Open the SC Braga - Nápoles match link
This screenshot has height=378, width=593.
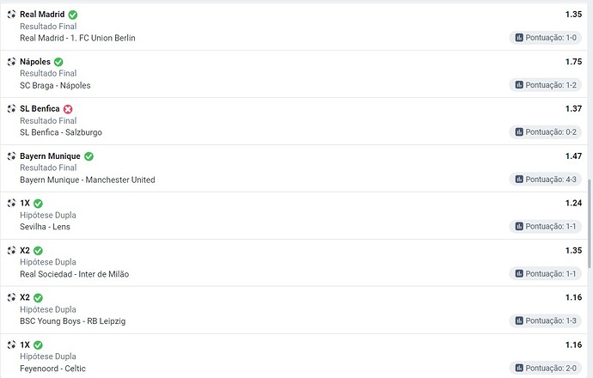(x=55, y=85)
